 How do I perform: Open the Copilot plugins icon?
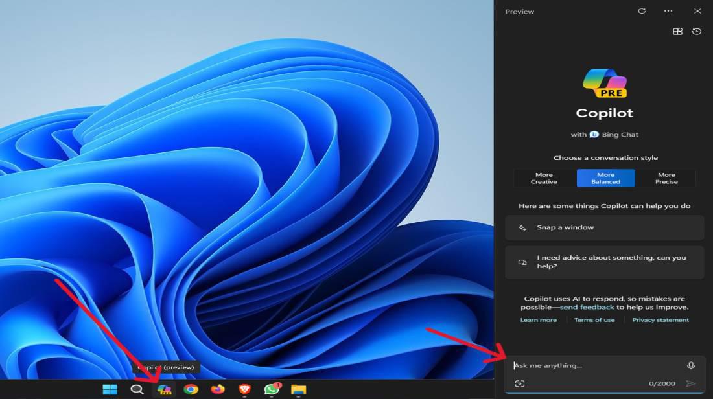[677, 32]
